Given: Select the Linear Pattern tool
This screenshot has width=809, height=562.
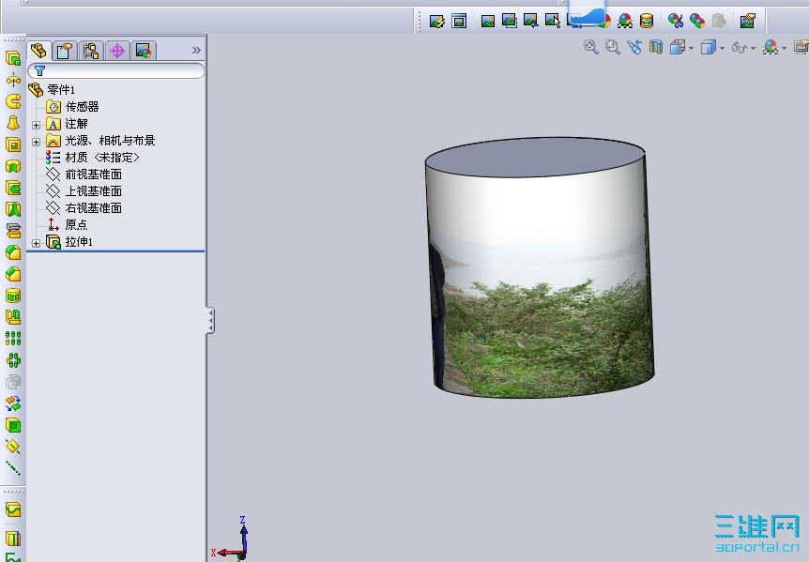Looking at the screenshot, I should pos(13,338).
